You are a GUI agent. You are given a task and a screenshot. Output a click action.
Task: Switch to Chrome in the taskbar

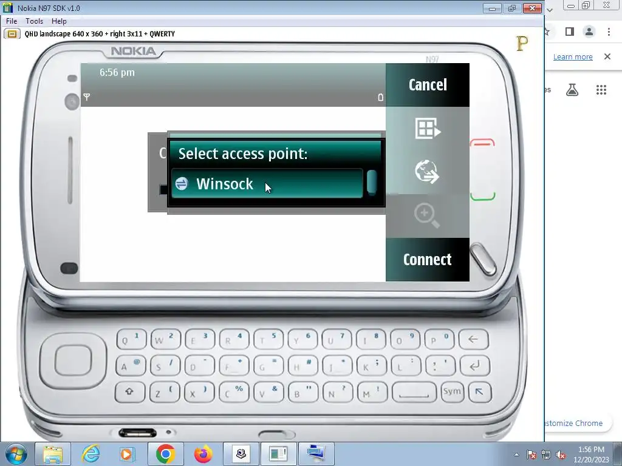[x=165, y=454]
